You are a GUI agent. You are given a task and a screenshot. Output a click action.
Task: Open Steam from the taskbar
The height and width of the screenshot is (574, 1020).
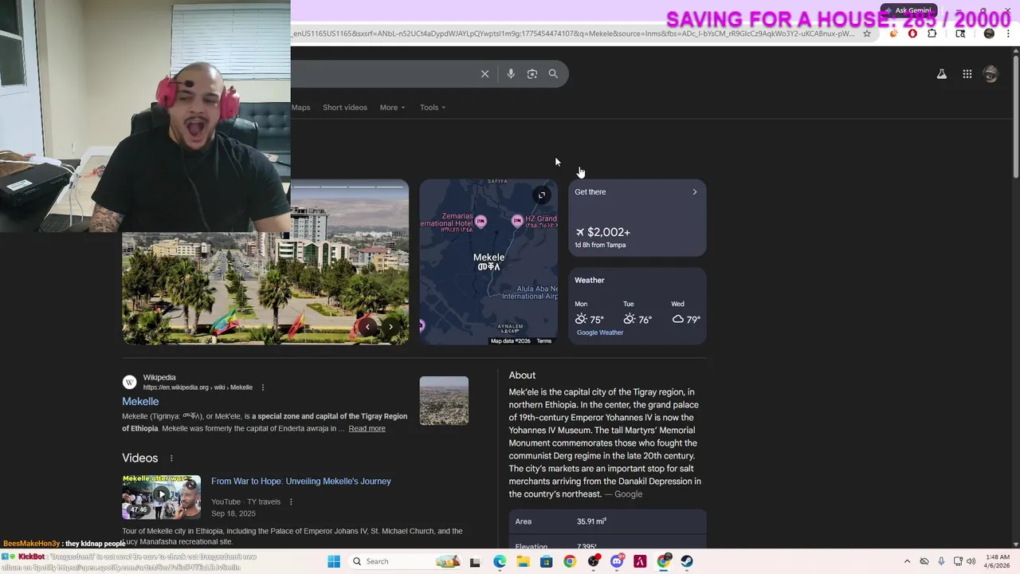tap(687, 561)
